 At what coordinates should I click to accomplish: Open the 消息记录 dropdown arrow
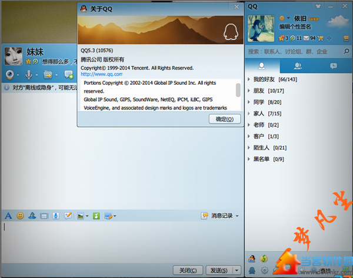pyautogui.click(x=237, y=216)
